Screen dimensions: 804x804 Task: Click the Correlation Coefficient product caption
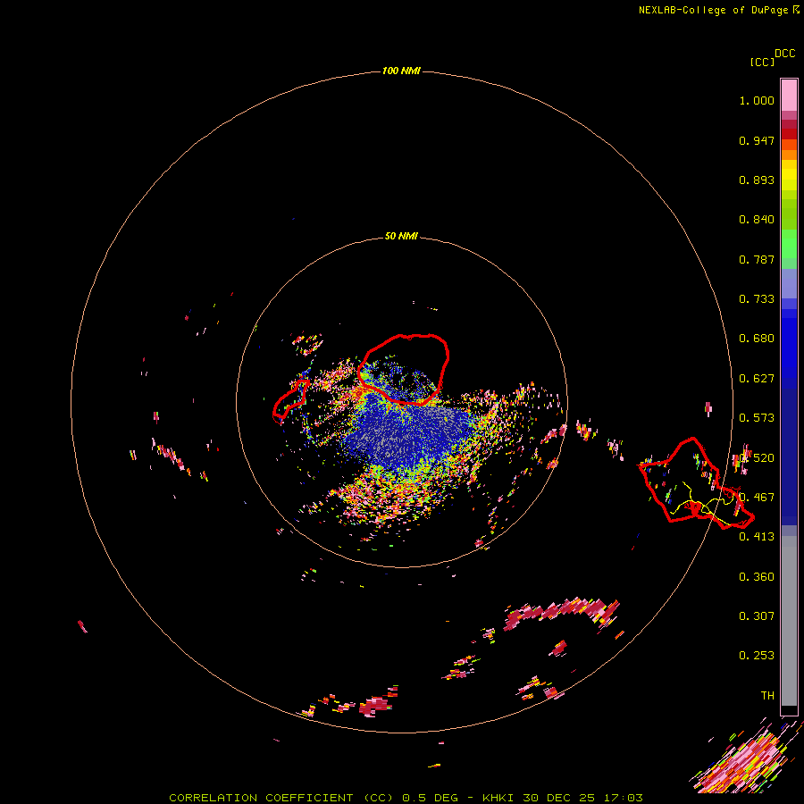coord(281,798)
